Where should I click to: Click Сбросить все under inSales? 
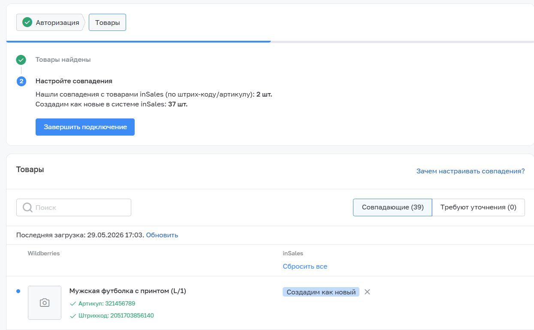coord(305,266)
